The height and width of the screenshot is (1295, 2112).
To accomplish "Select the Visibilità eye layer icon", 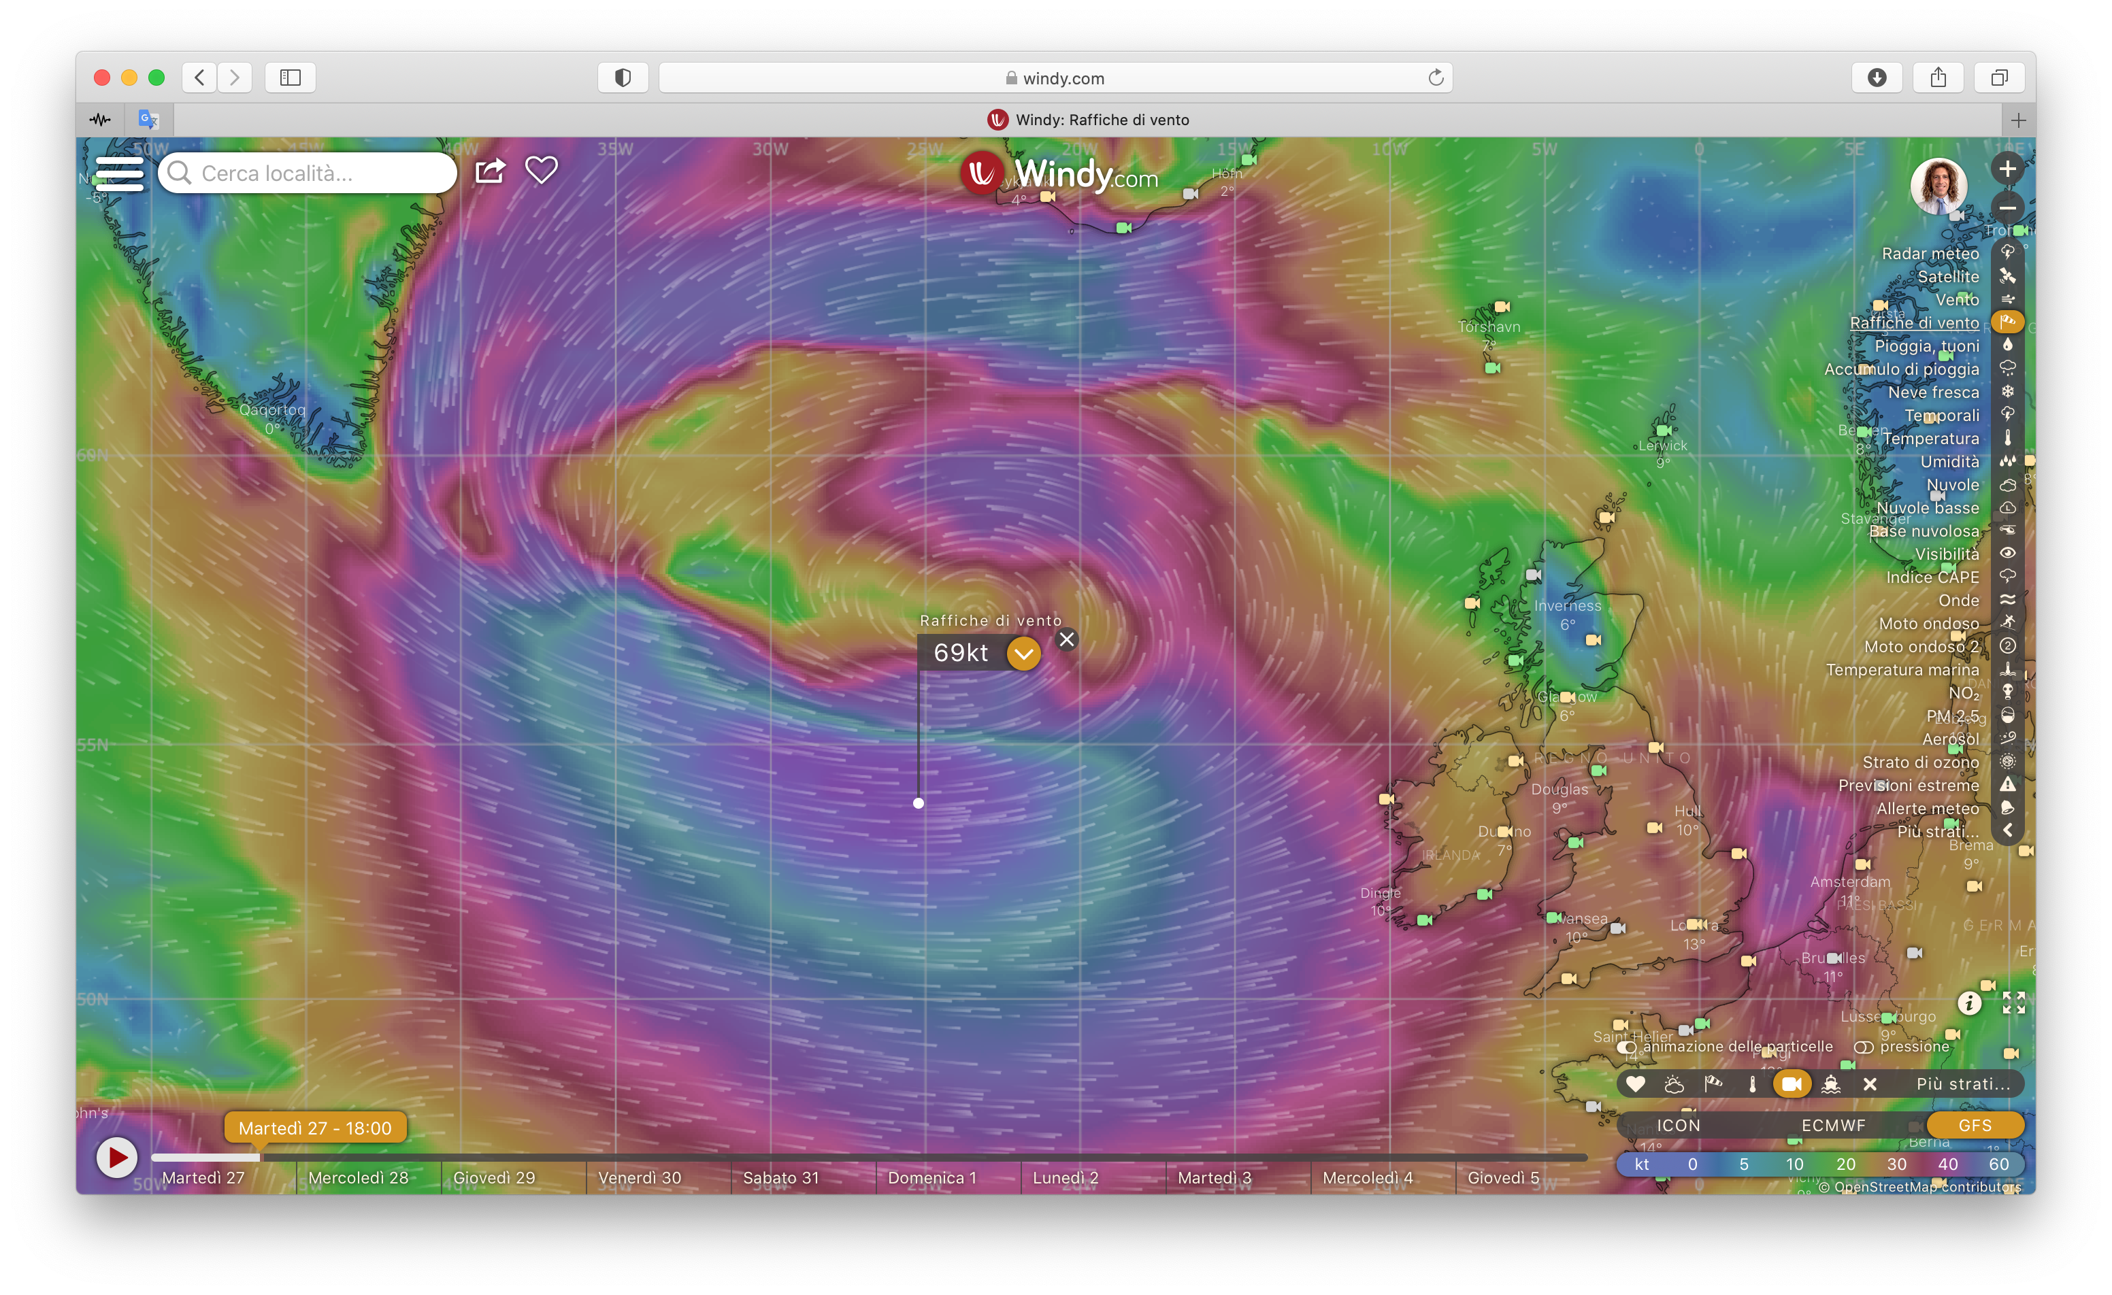I will pos(2007,554).
